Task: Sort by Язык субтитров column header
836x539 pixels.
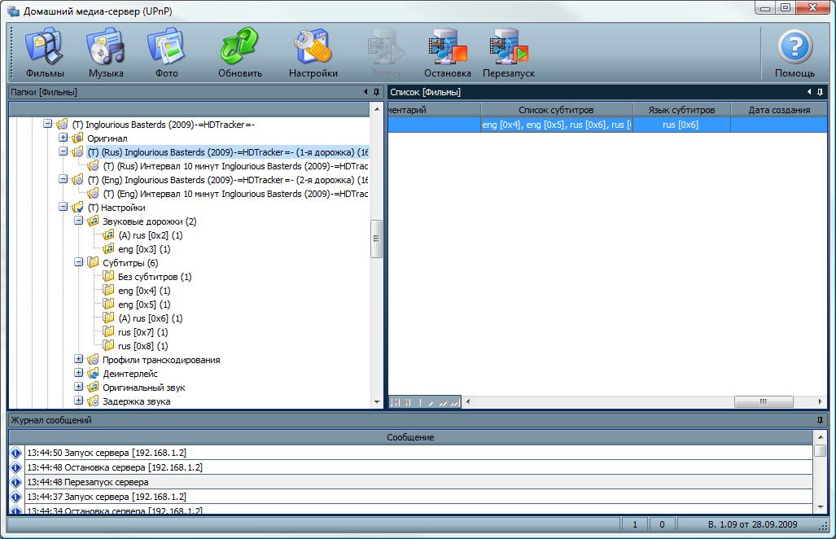Action: coord(681,110)
